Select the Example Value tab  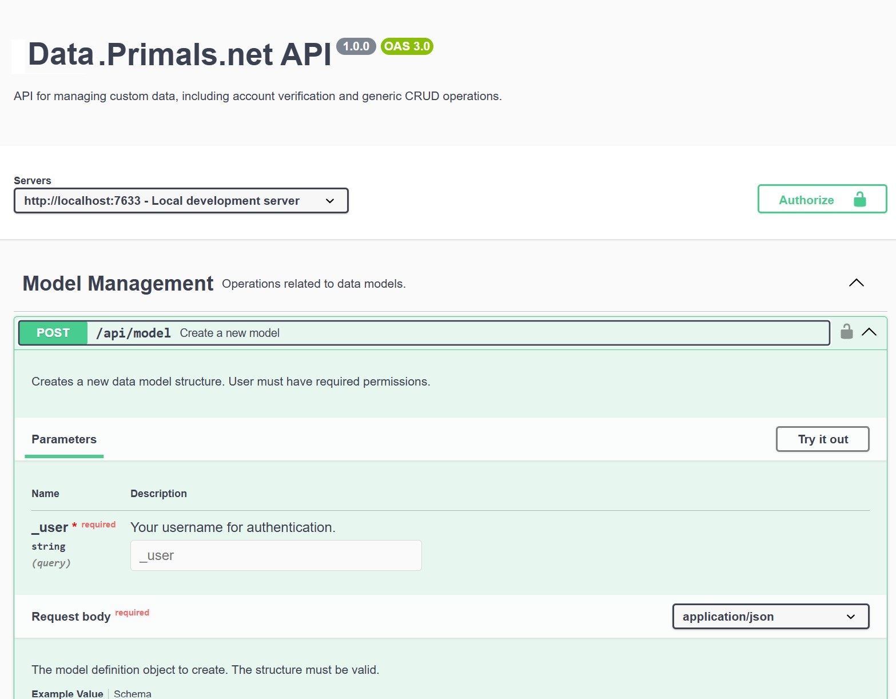[67, 693]
